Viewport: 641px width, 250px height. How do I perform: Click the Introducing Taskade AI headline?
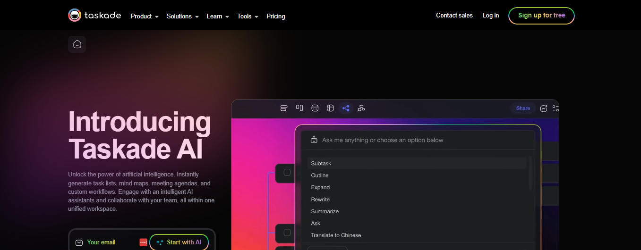(x=139, y=135)
